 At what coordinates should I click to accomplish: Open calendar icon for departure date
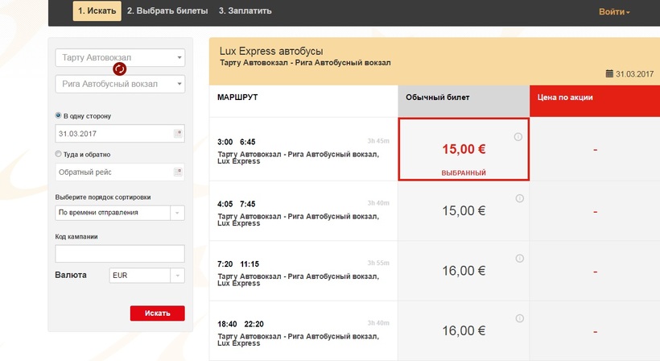178,131
